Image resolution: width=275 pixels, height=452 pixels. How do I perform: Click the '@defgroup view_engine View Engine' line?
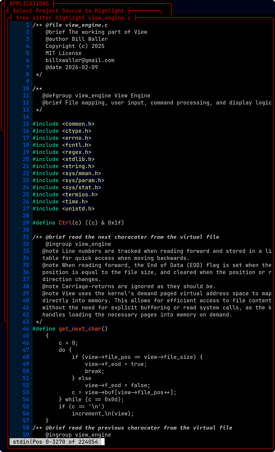(96, 96)
